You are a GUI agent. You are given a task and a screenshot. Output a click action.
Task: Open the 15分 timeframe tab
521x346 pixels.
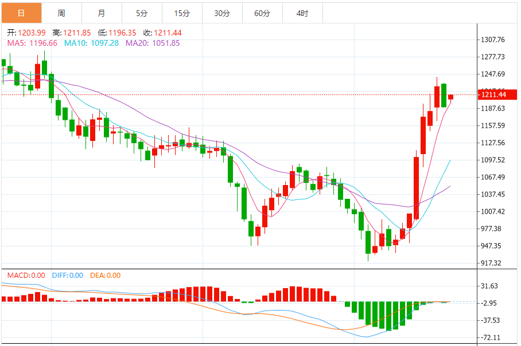coord(182,13)
